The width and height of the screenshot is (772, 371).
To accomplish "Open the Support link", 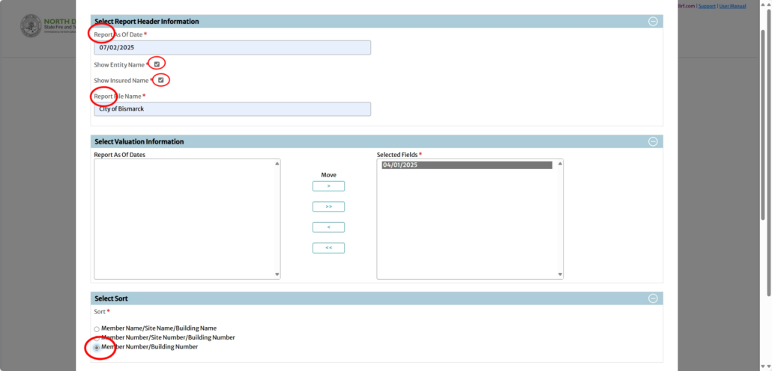I will pos(707,6).
